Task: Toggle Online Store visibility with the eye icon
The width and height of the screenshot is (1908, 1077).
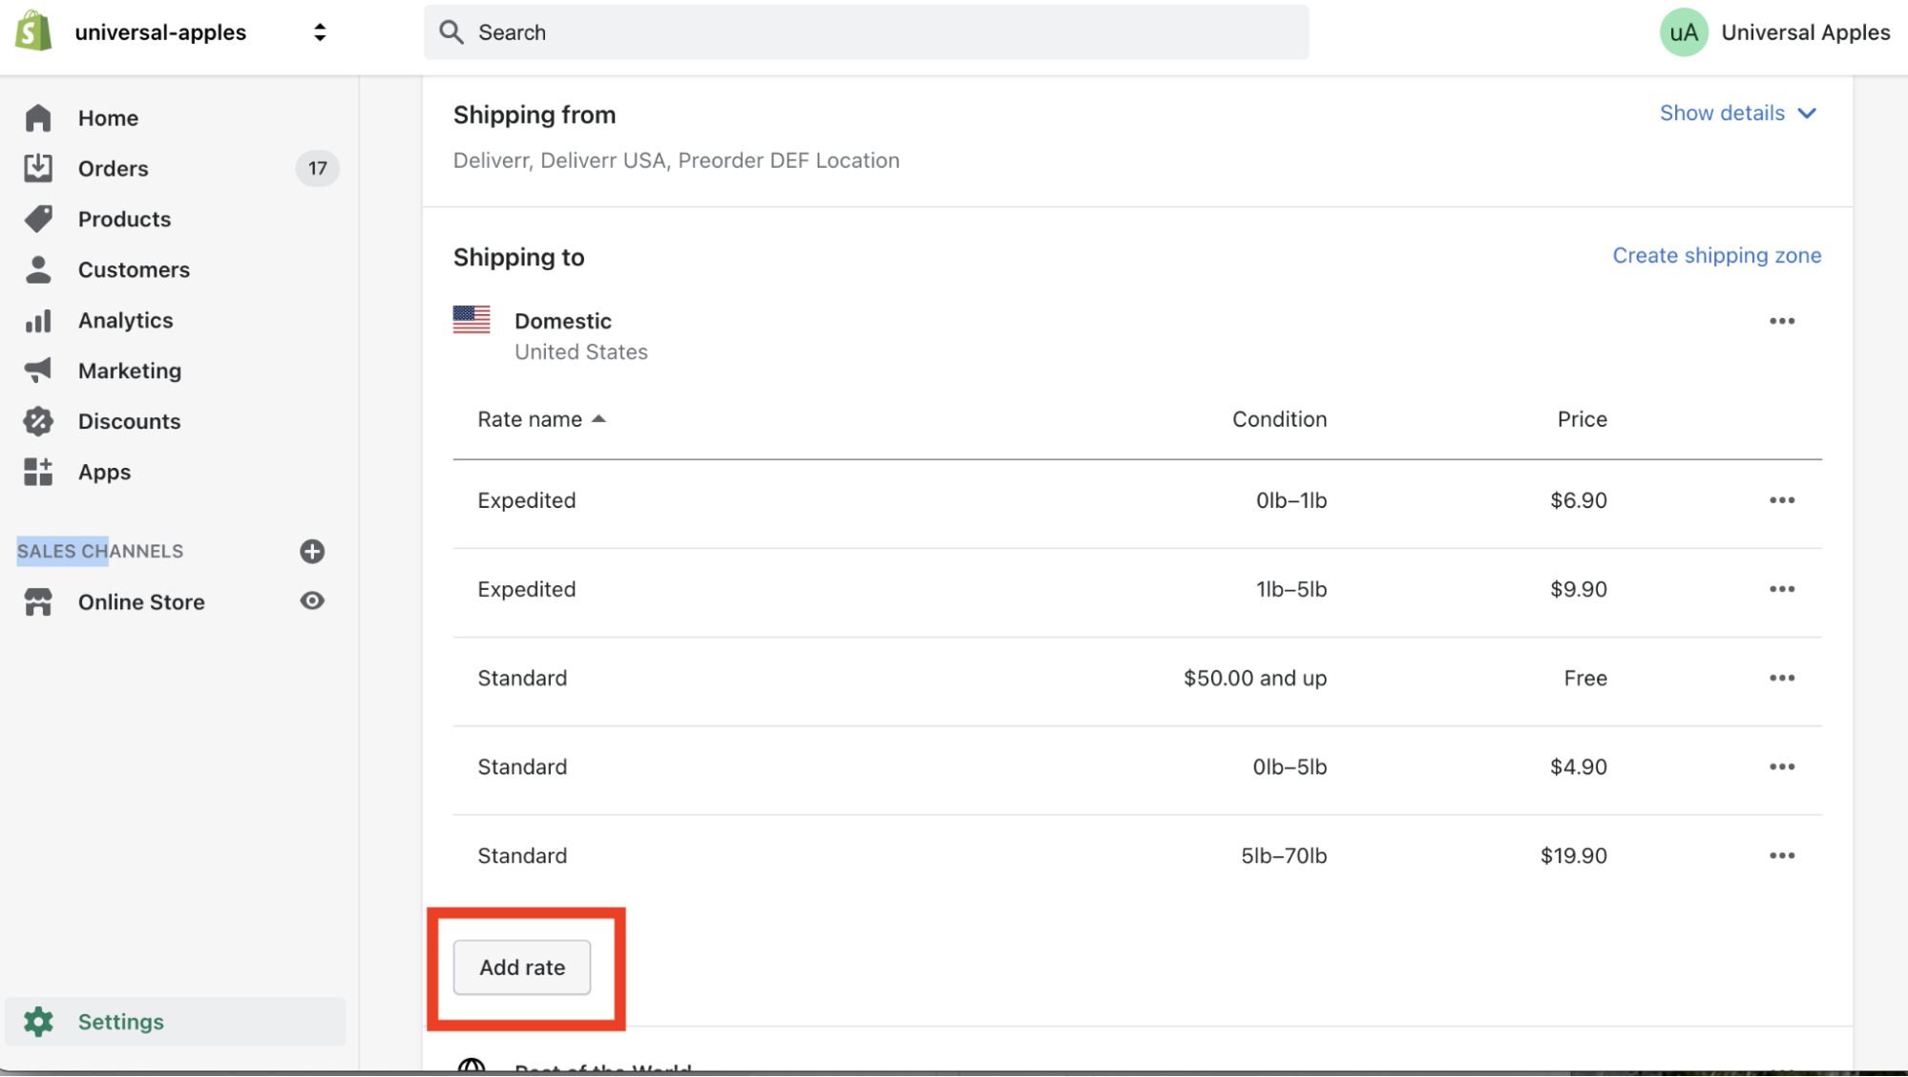Action: (311, 601)
